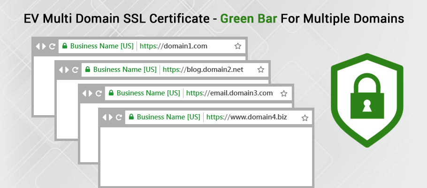Reload the email.domain3.com browser window
Viewport: 427px width, 188px height.
99,94
